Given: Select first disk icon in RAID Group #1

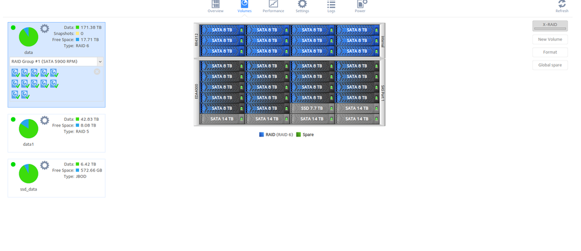Looking at the screenshot, I should point(16,73).
